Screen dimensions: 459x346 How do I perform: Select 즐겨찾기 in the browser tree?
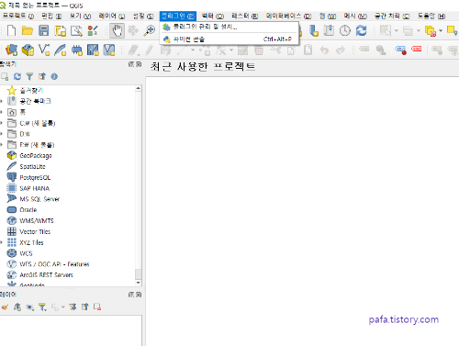click(31, 90)
